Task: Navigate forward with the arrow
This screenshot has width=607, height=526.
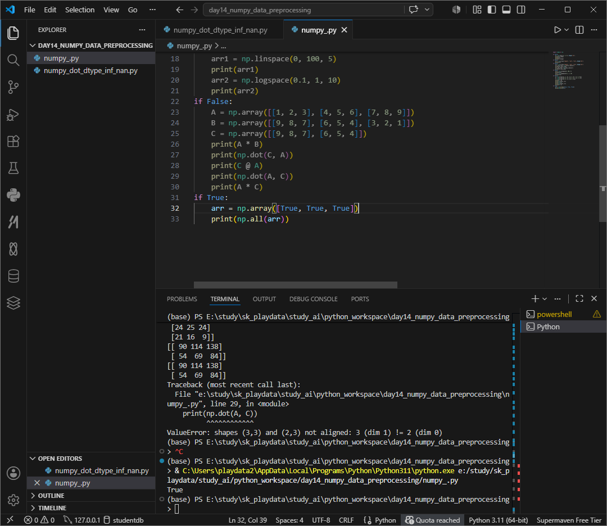Action: pyautogui.click(x=194, y=10)
